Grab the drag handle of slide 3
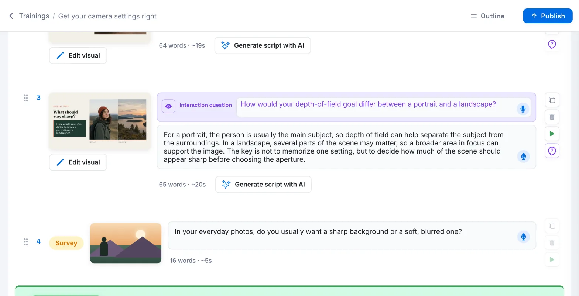This screenshot has width=579, height=296. pyautogui.click(x=26, y=98)
